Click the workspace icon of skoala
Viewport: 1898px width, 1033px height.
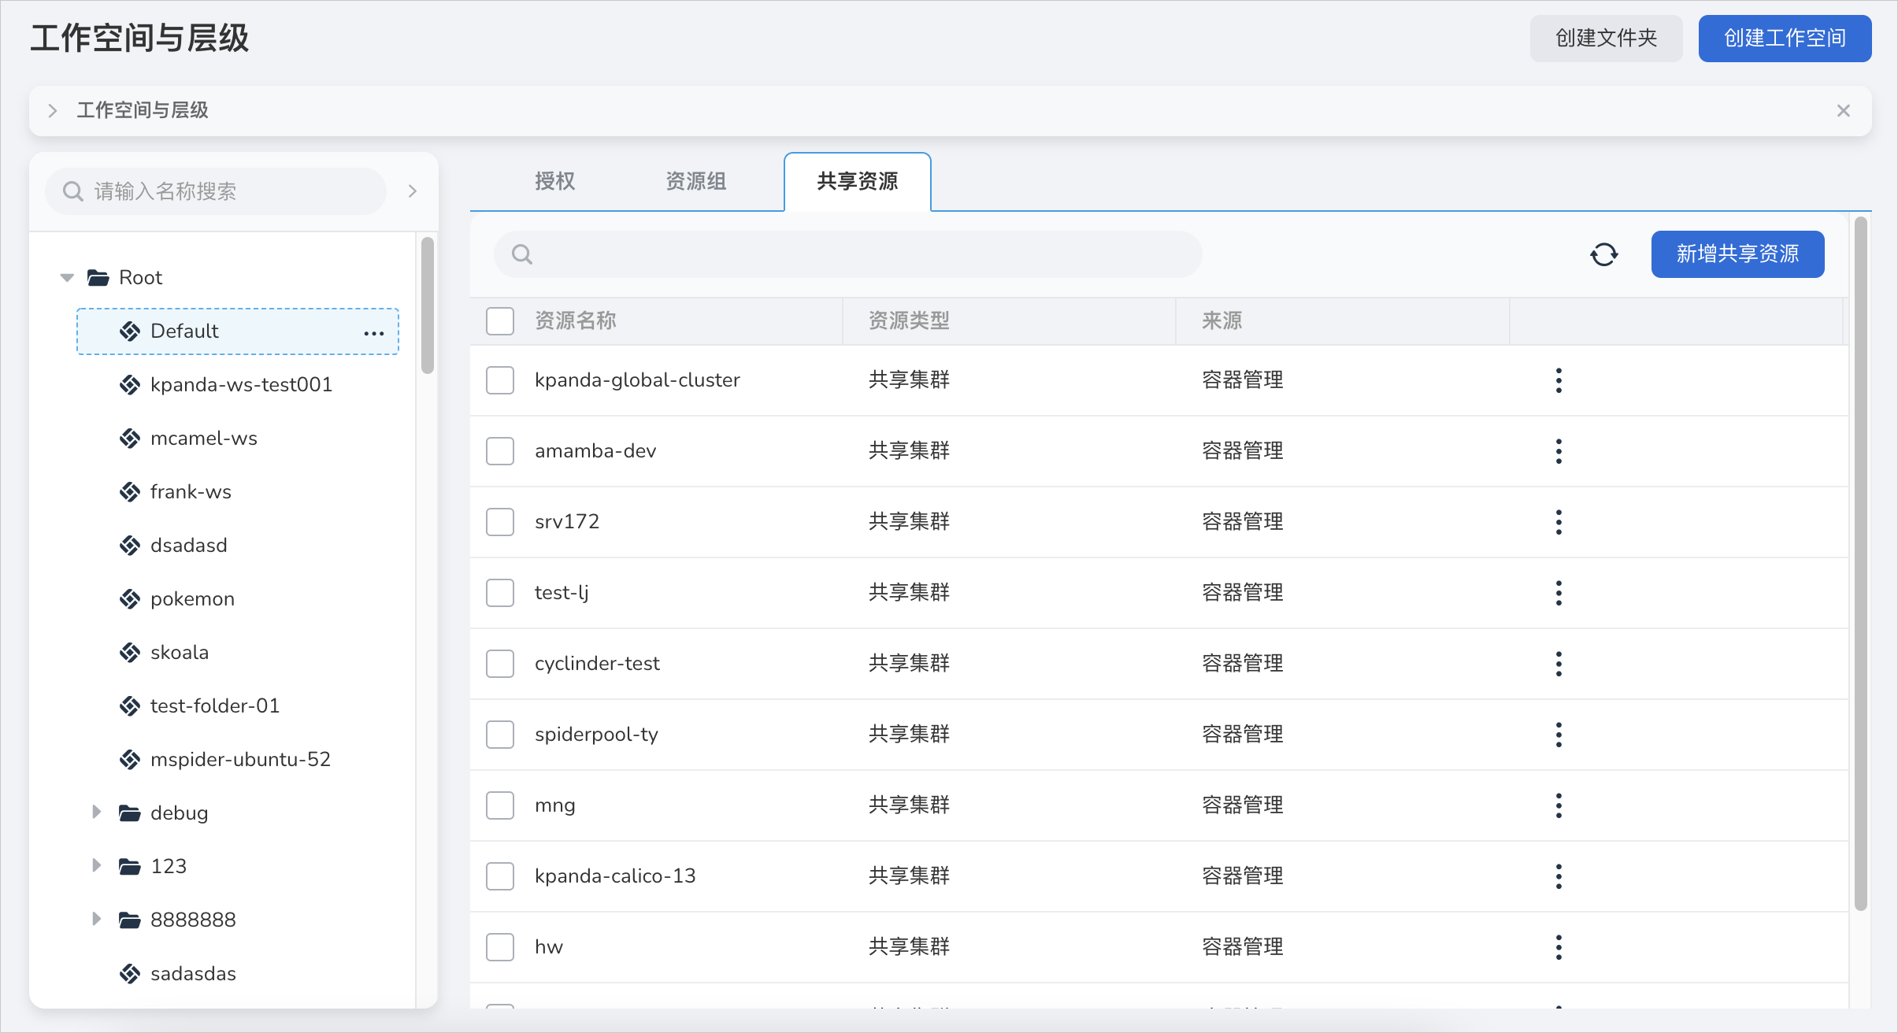tap(130, 653)
